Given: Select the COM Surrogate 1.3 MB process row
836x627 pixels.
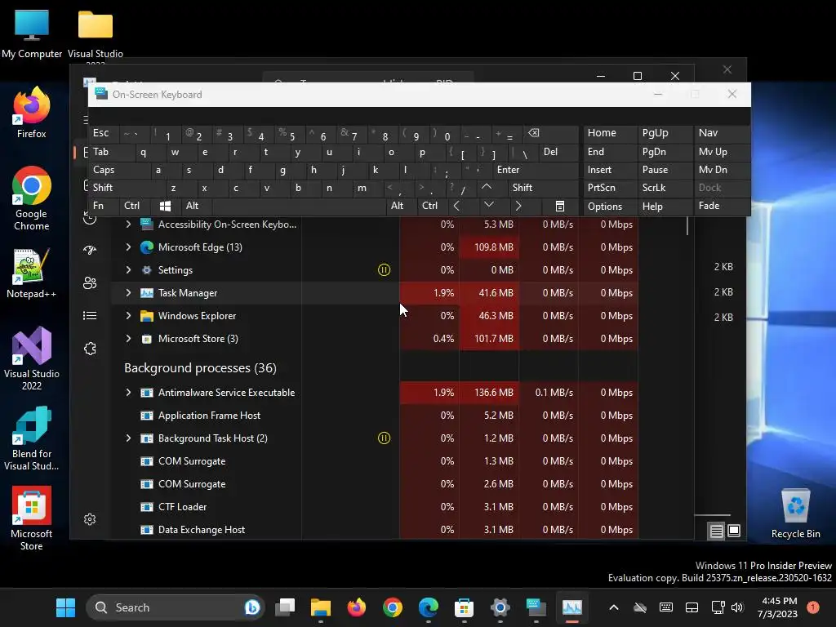Looking at the screenshot, I should pos(375,461).
